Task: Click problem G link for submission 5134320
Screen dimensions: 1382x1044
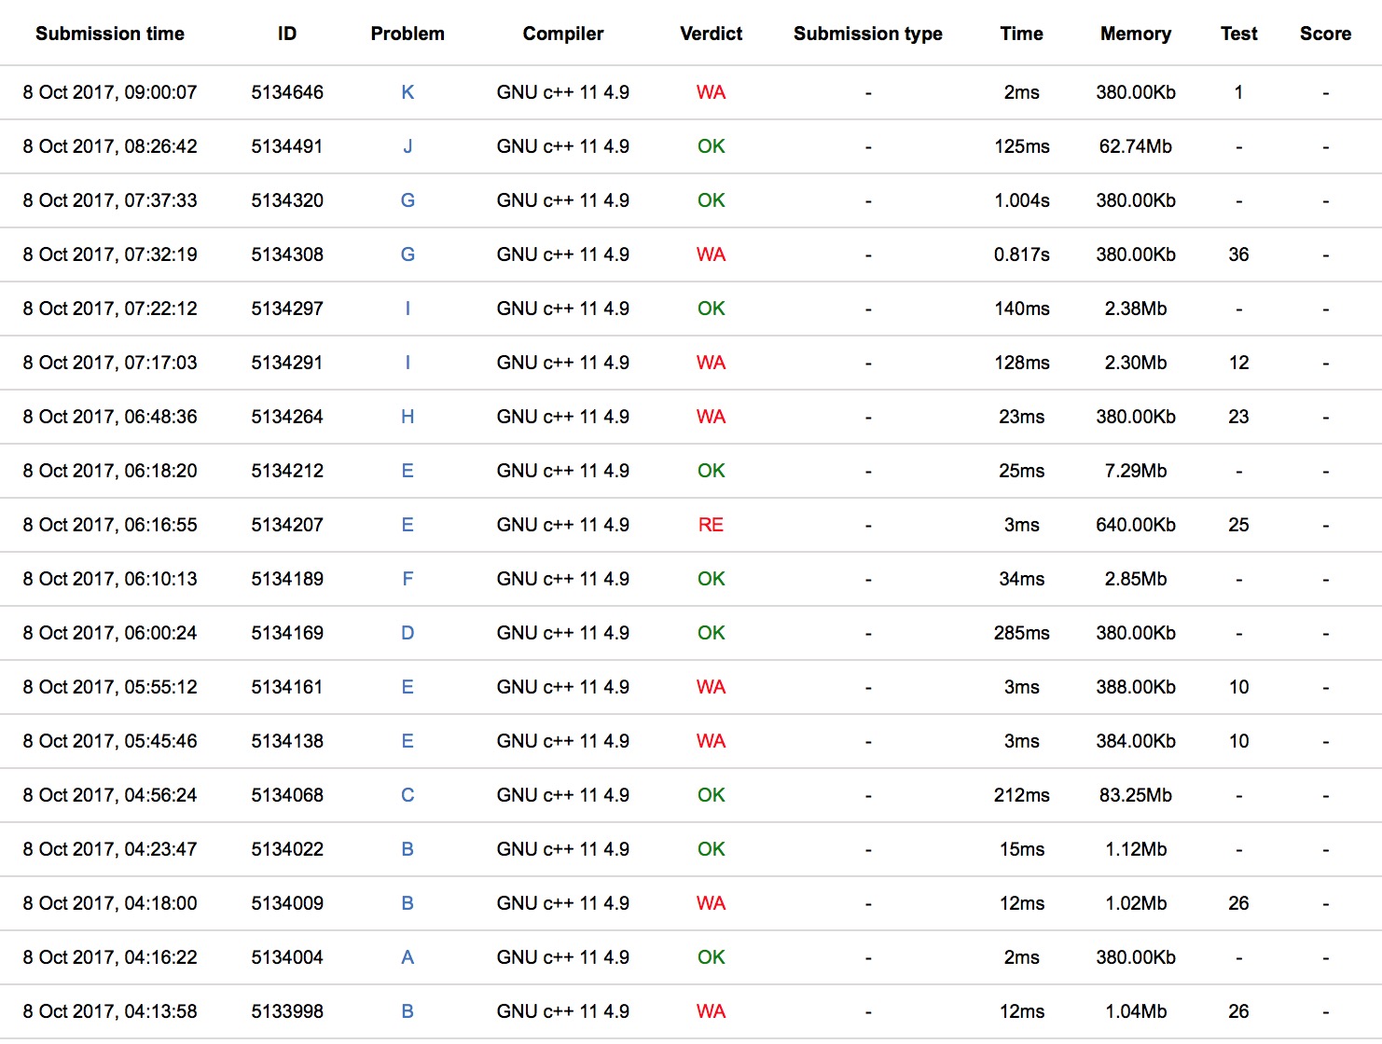Action: click(408, 200)
